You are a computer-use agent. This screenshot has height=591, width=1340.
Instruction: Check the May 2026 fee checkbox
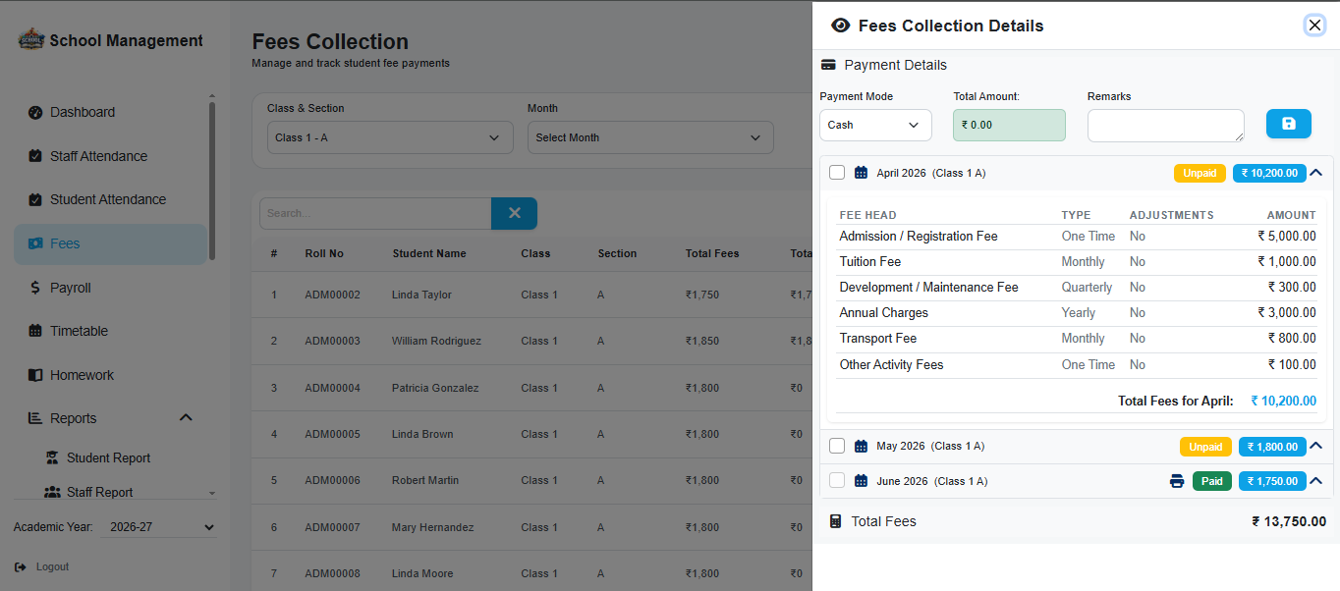click(837, 446)
